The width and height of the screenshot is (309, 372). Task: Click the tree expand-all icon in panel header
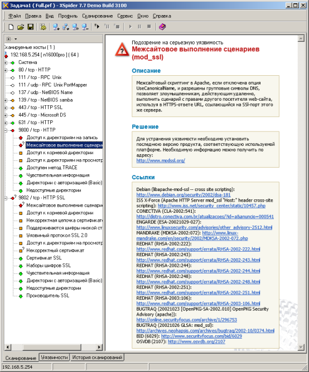(x=9, y=38)
